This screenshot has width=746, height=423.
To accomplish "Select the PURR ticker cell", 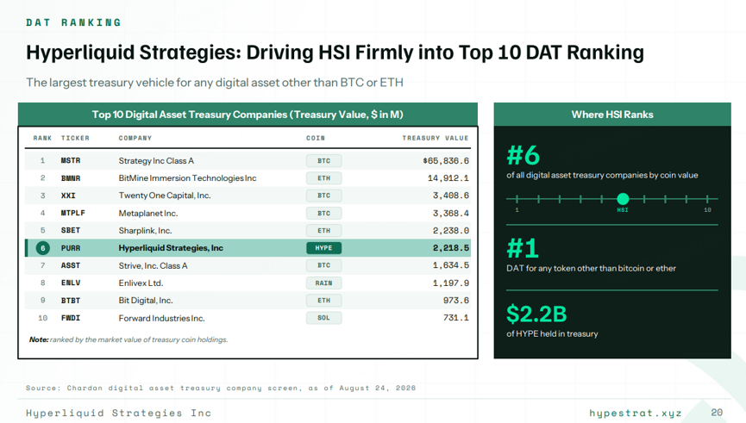I will (71, 248).
